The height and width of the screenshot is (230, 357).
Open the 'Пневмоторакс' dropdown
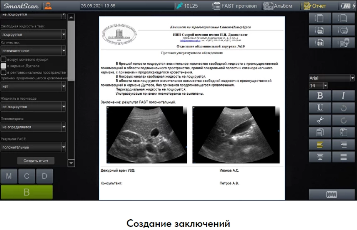pyautogui.click(x=64, y=127)
